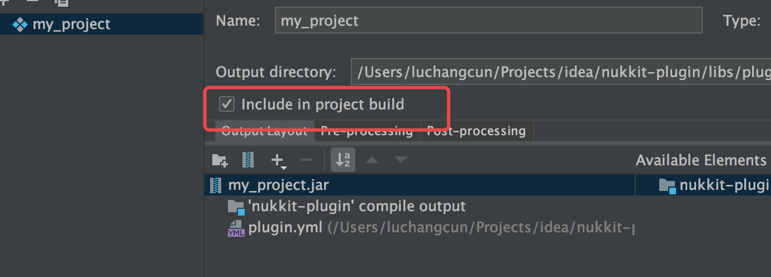Click the Create Archive zipper icon
The width and height of the screenshot is (771, 277).
coord(248,161)
